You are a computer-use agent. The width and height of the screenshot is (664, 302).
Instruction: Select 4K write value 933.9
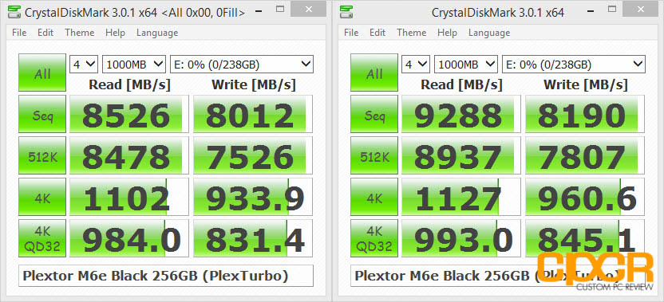tap(253, 197)
